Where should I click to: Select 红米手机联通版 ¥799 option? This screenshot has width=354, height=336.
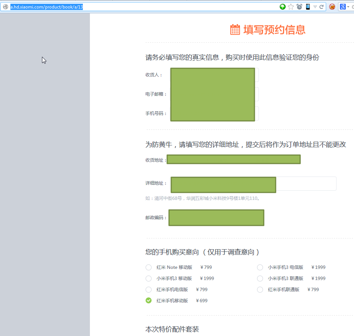260,289
